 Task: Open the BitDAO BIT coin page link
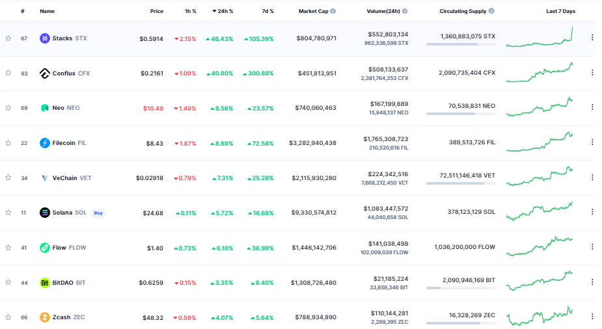pyautogui.click(x=69, y=283)
